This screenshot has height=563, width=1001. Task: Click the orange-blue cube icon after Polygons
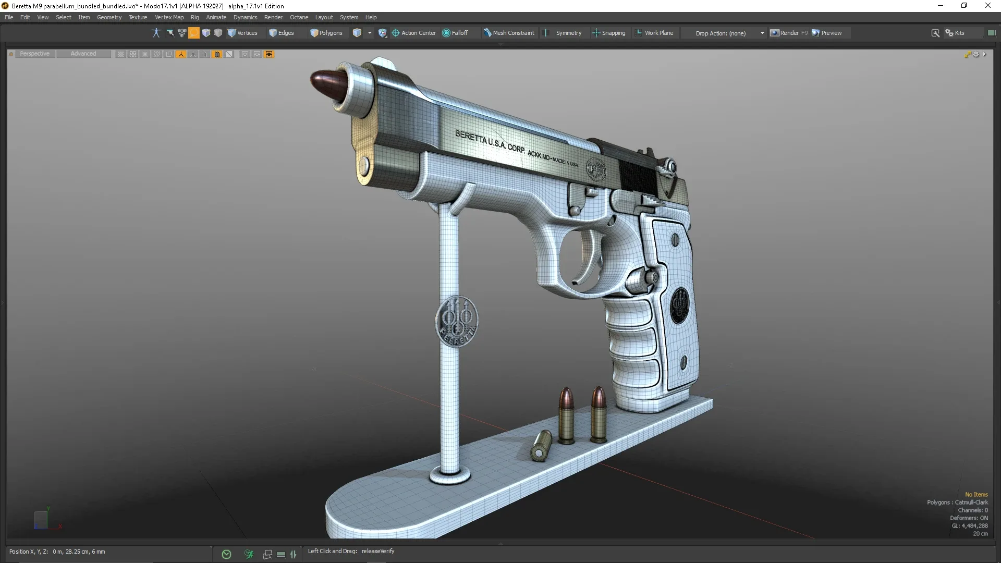(x=357, y=33)
